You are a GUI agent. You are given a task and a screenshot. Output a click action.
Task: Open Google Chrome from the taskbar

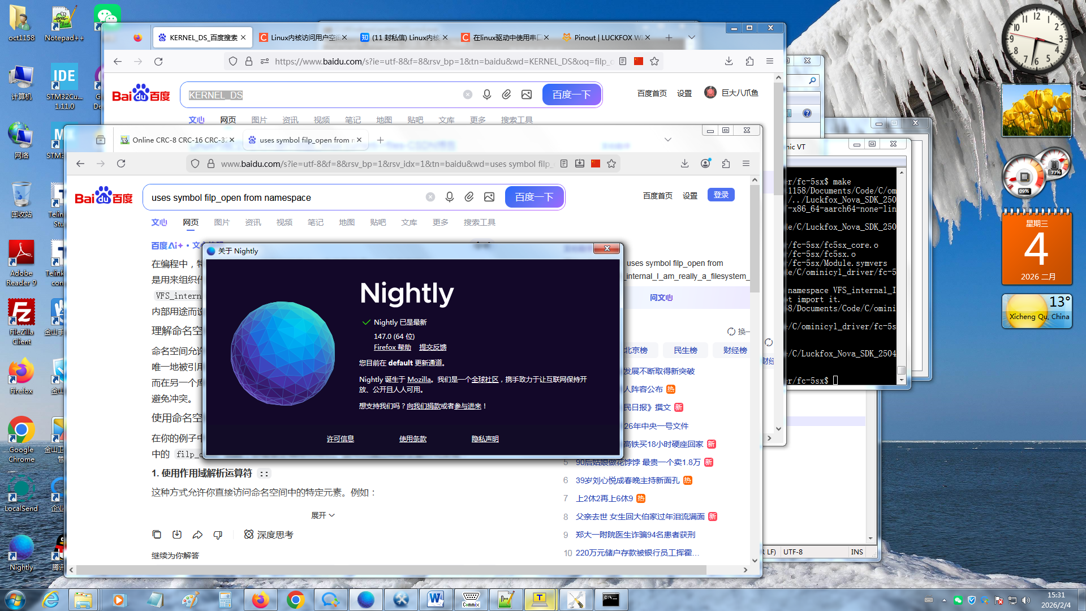295,600
